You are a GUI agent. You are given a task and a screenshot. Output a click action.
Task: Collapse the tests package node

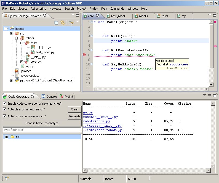tap(22, 43)
